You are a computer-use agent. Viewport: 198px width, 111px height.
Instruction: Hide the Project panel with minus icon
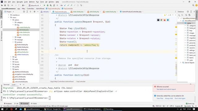coord(38,12)
